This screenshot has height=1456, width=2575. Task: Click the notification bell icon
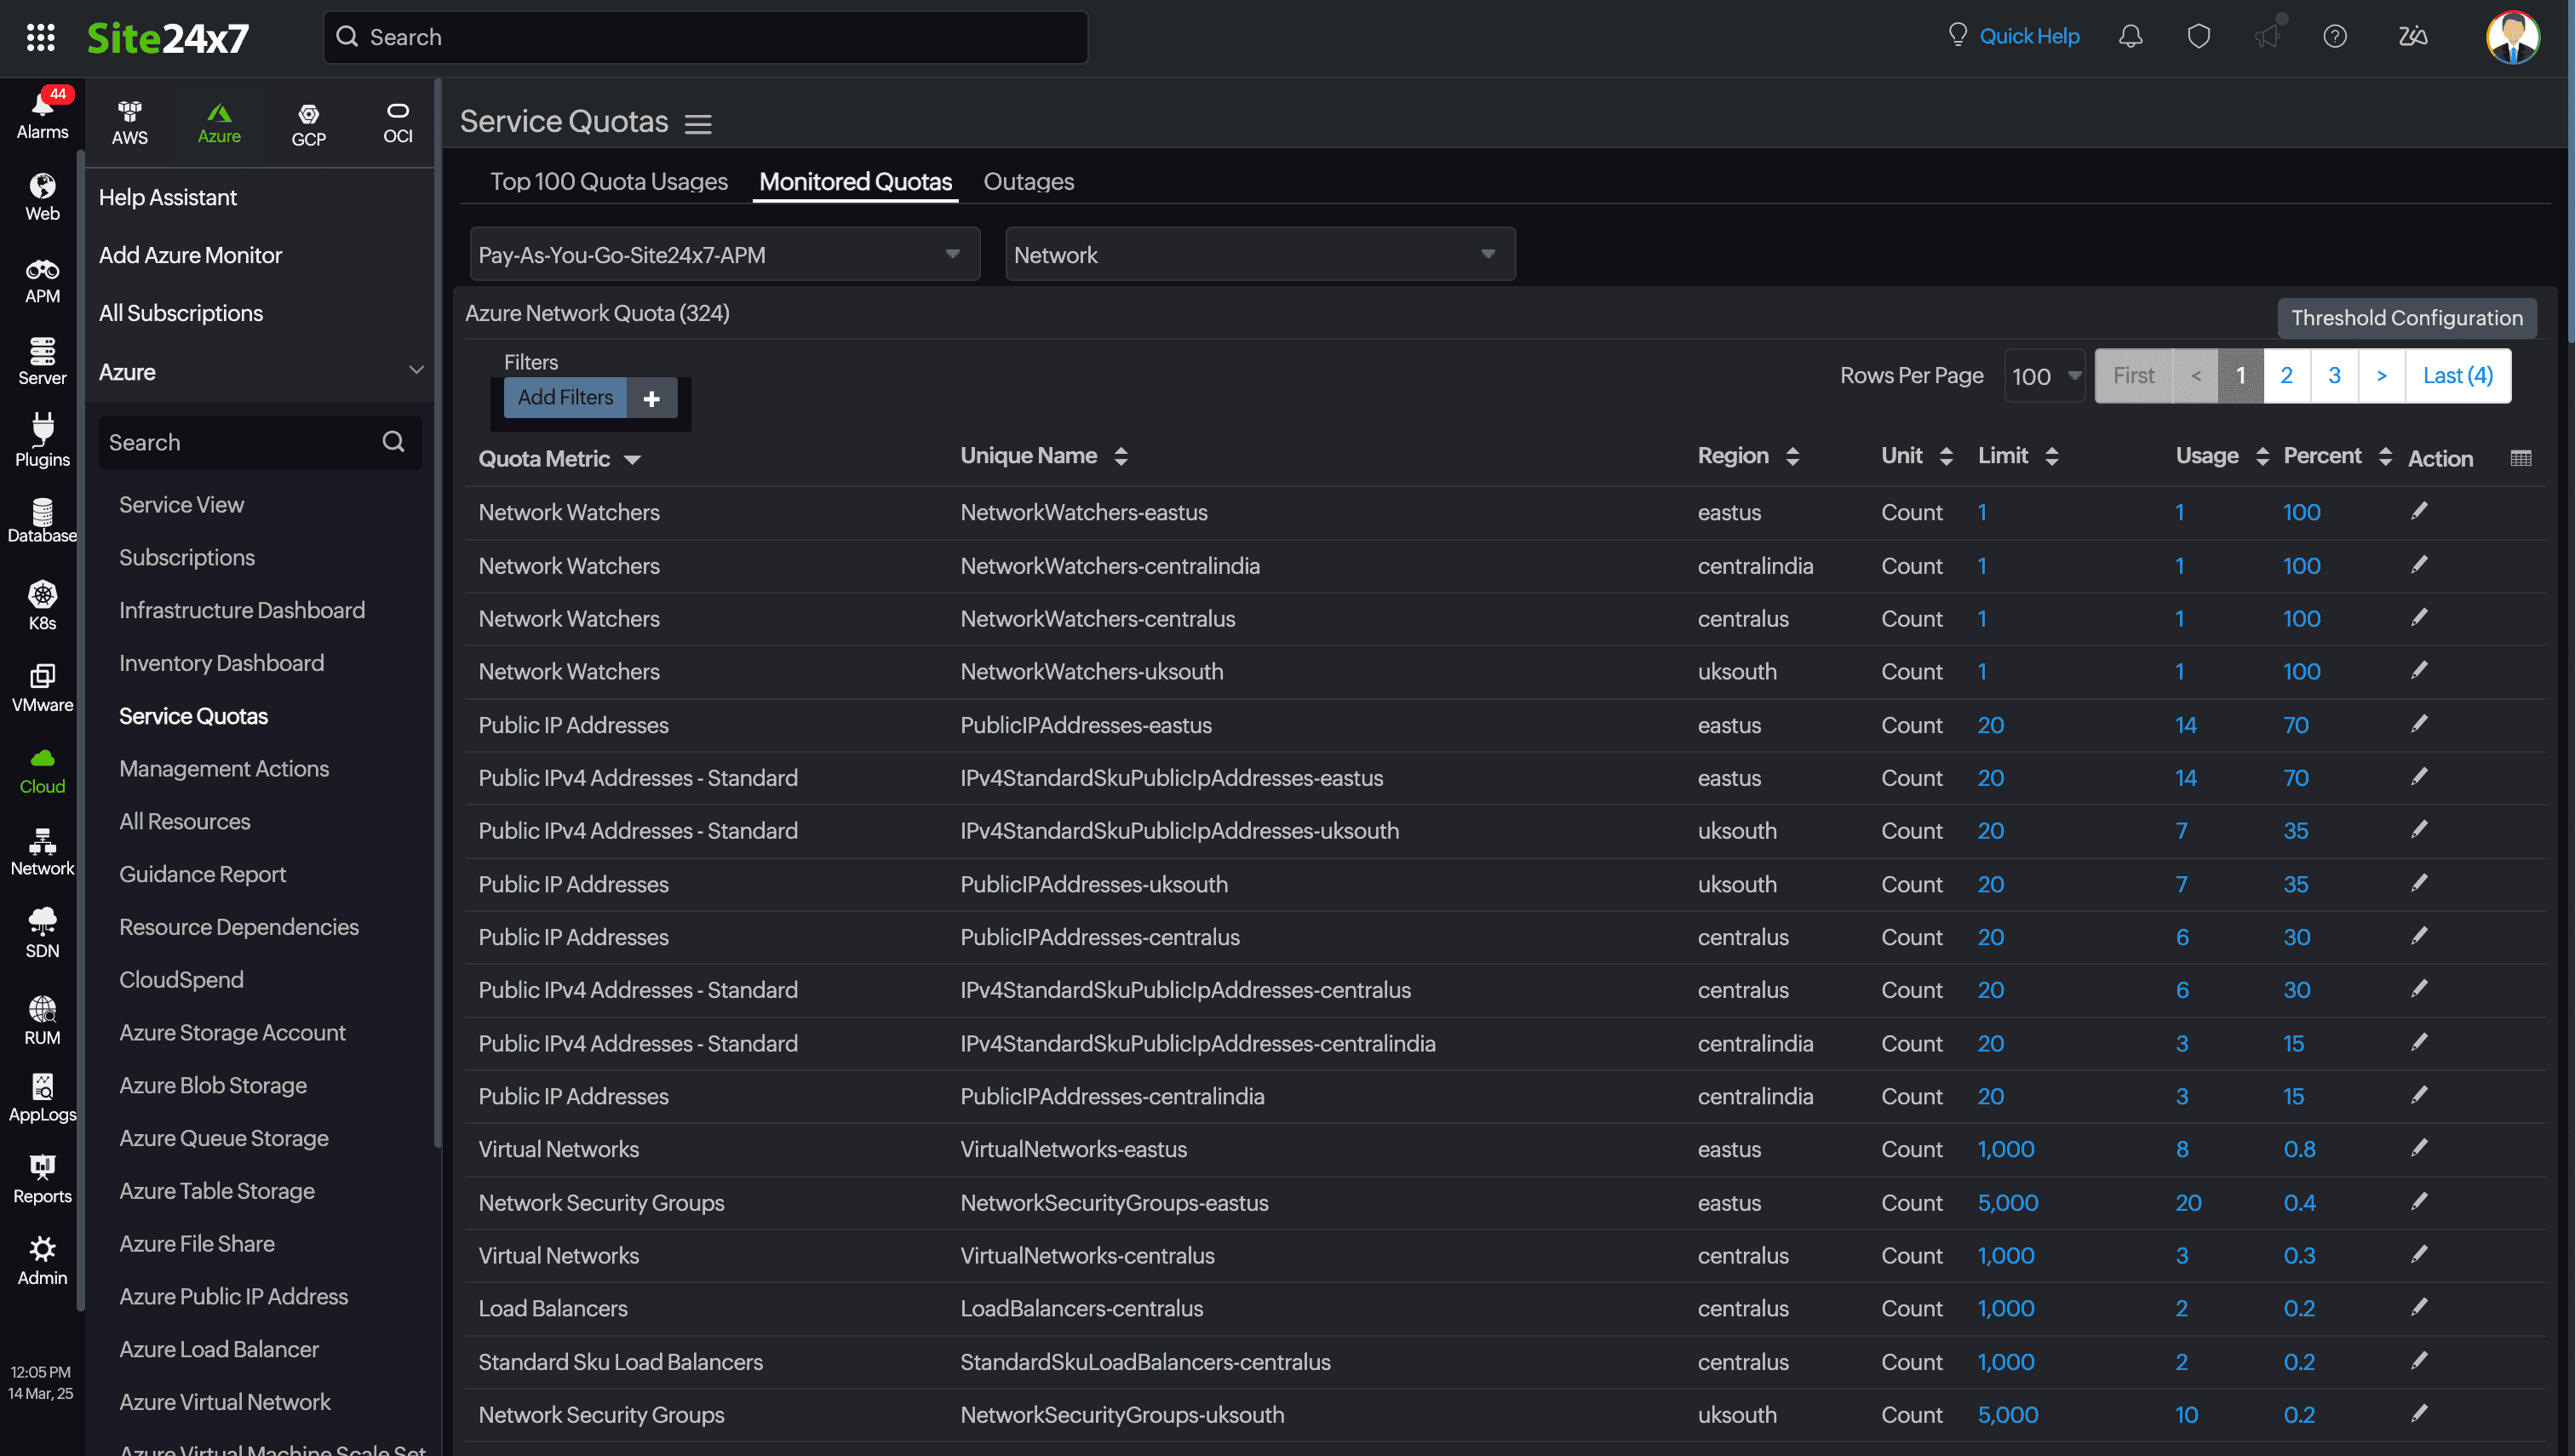[x=2130, y=37]
